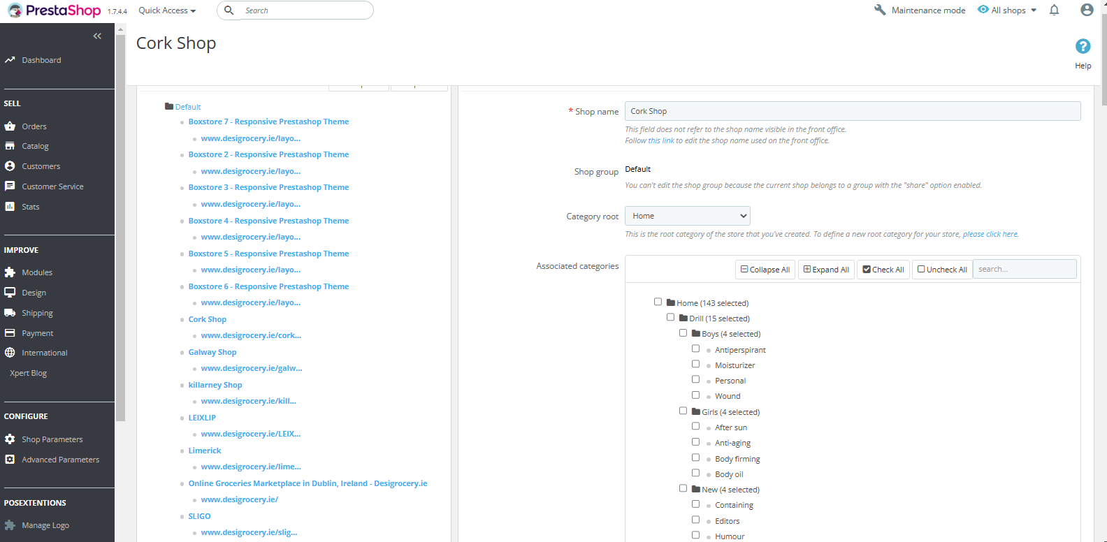
Task: Click the Design monitor icon
Action: pos(10,293)
